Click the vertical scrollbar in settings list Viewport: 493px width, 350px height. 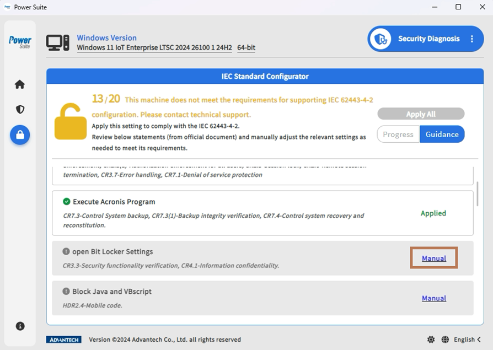[477, 194]
